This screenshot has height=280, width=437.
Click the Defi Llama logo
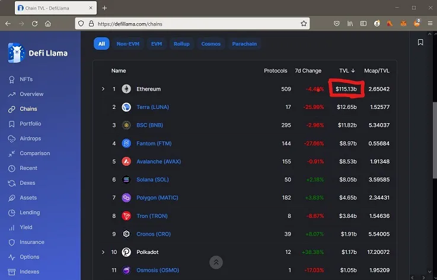point(38,53)
